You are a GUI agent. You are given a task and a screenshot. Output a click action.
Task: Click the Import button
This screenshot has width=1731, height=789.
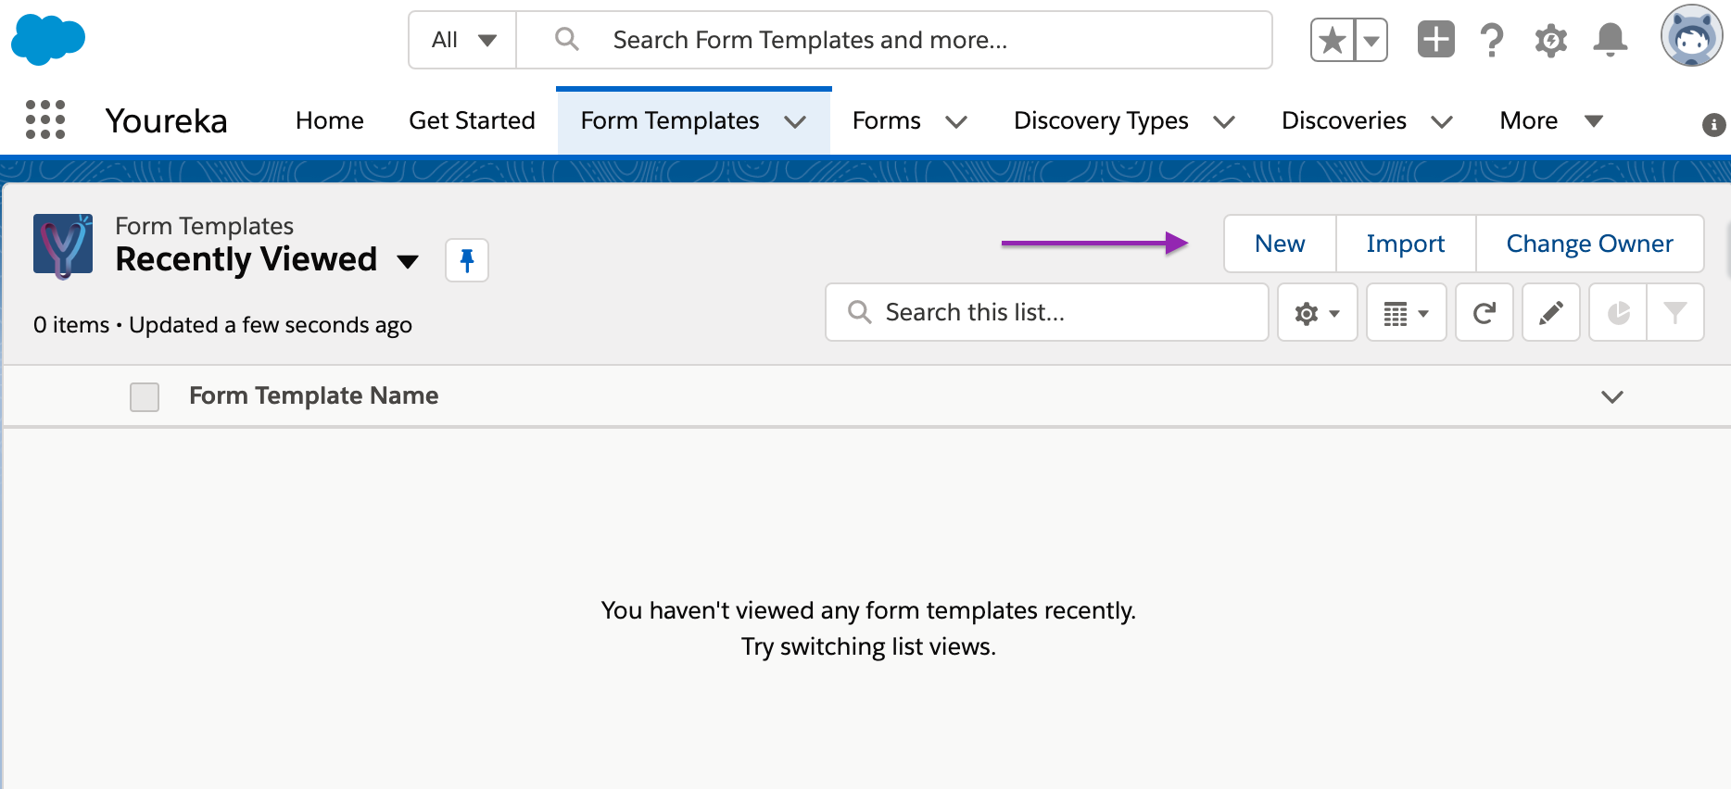1406,244
